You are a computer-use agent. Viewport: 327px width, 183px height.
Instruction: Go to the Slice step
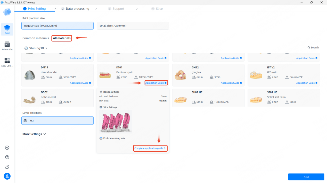157,8
